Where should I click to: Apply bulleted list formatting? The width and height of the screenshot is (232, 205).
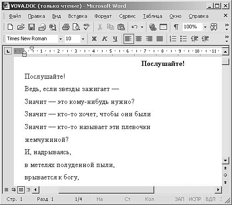(x=183, y=39)
